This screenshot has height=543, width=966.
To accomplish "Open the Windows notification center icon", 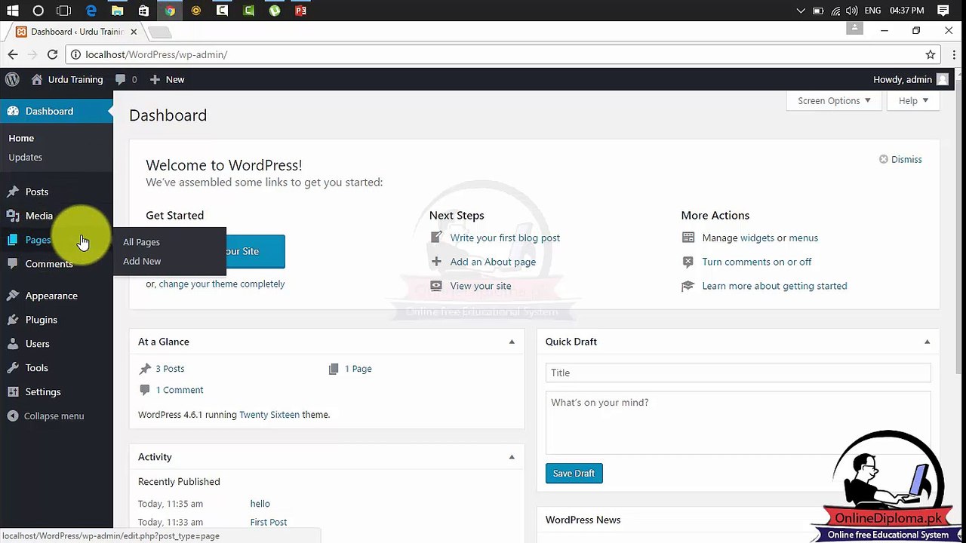I will 943,11.
